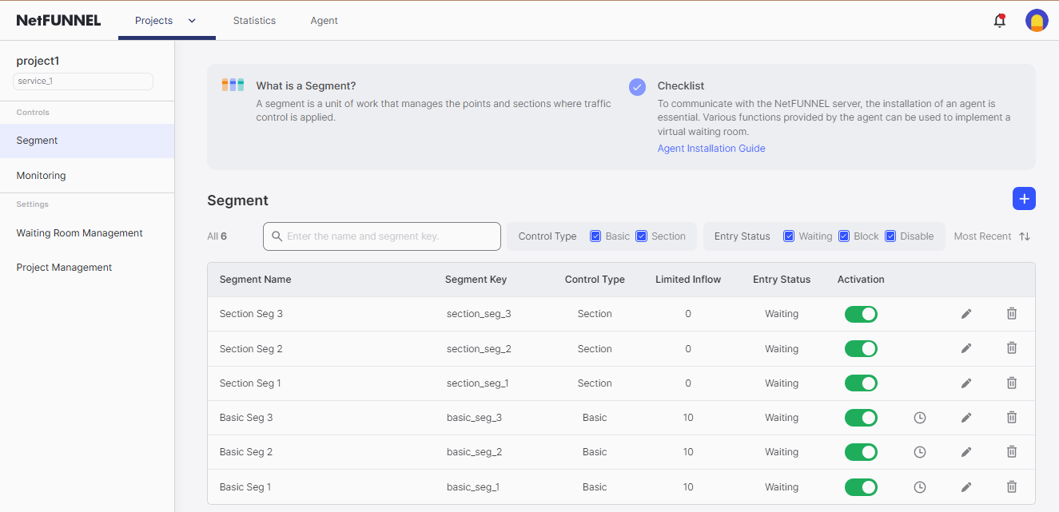
Task: Delete the Section Seg 2 segment
Action: (1011, 347)
